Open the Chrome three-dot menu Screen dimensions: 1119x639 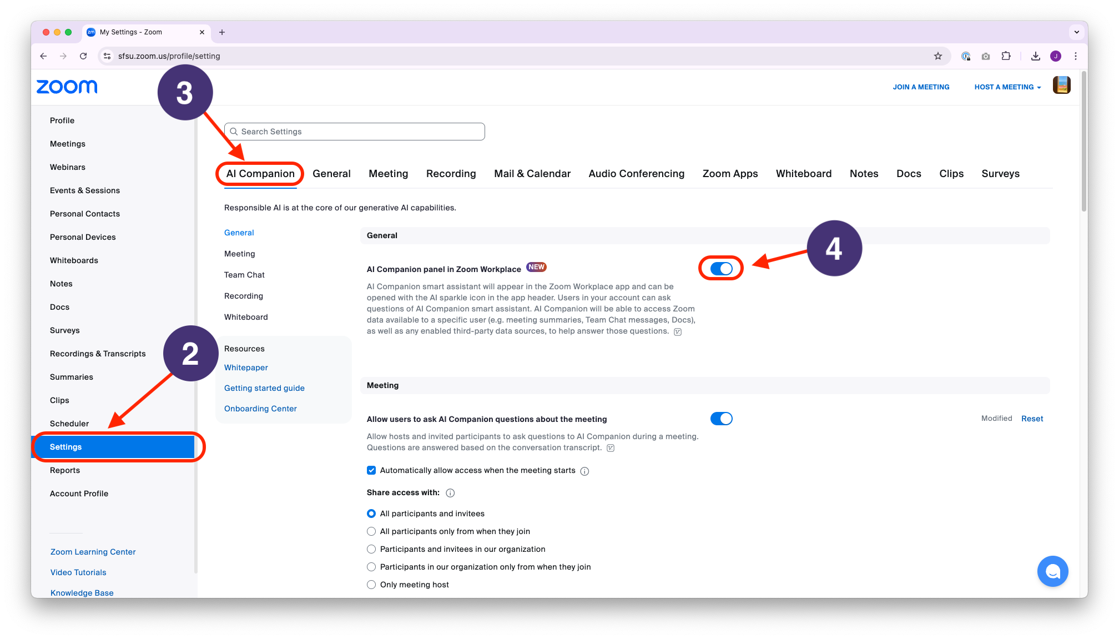1076,56
